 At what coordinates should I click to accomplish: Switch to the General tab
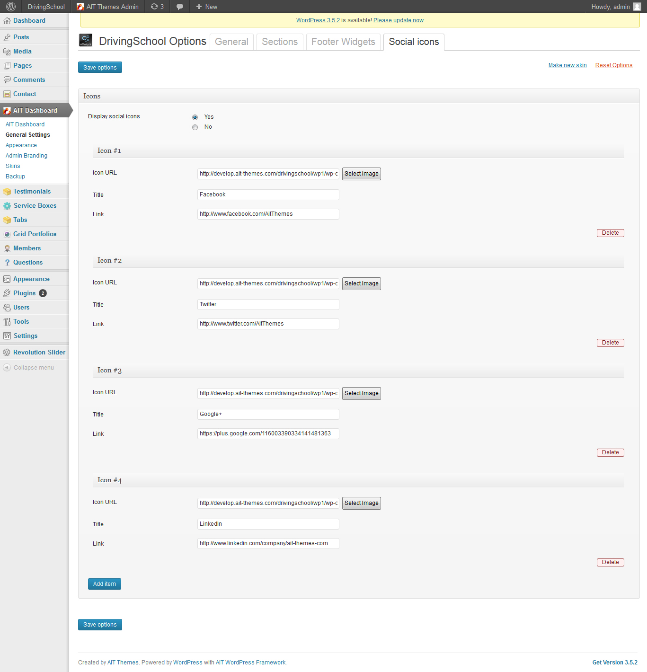(x=231, y=42)
